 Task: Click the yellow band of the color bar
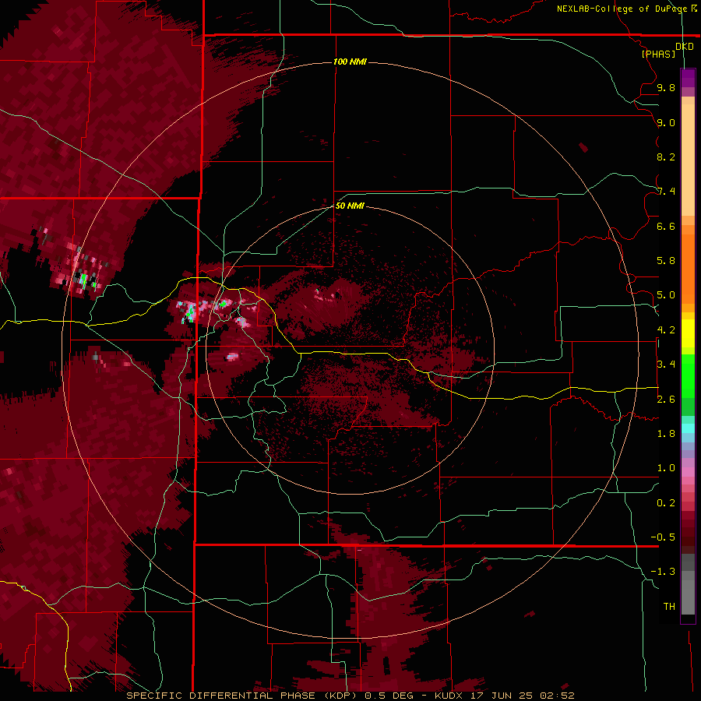688,333
